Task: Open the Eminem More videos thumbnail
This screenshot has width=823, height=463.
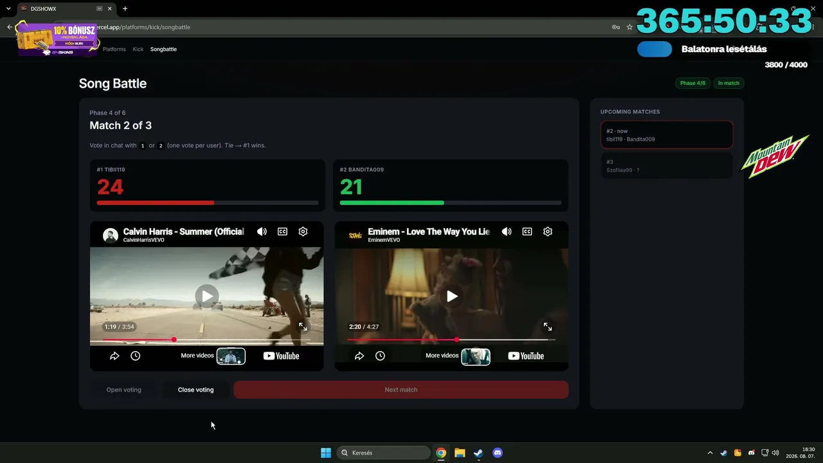Action: (476, 356)
